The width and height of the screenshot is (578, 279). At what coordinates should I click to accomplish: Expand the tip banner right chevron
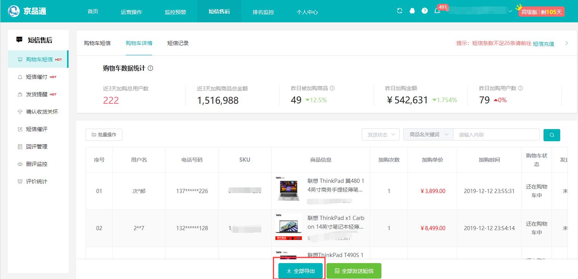coord(567,43)
